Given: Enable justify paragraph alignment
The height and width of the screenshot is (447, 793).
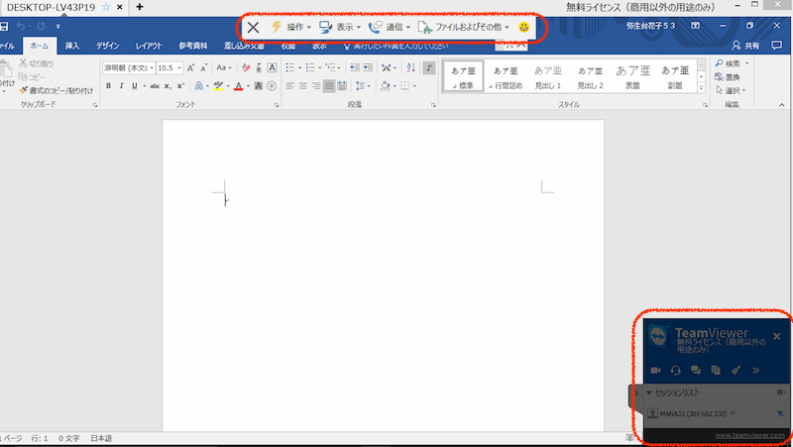Looking at the screenshot, I should pos(329,86).
